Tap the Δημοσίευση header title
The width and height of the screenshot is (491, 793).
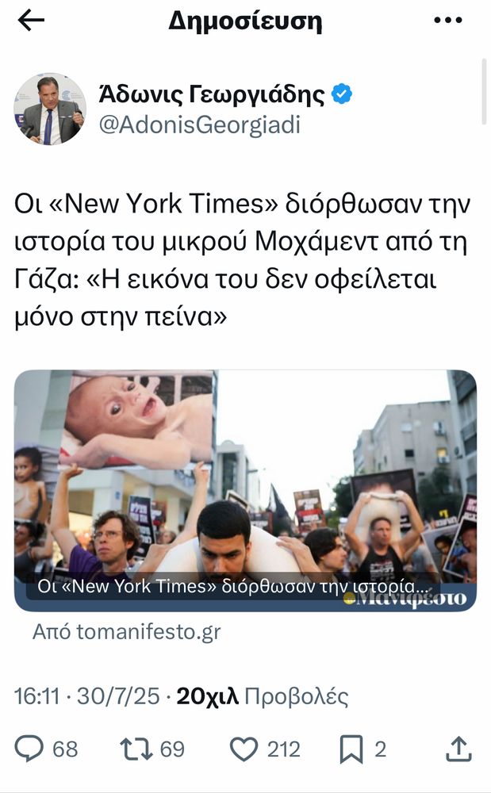coord(245,21)
